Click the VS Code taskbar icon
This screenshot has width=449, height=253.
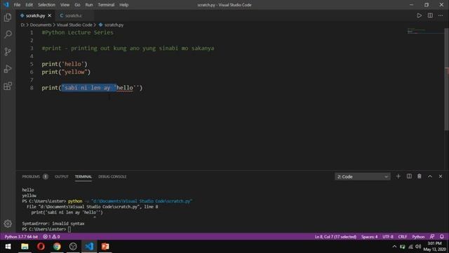point(89,247)
